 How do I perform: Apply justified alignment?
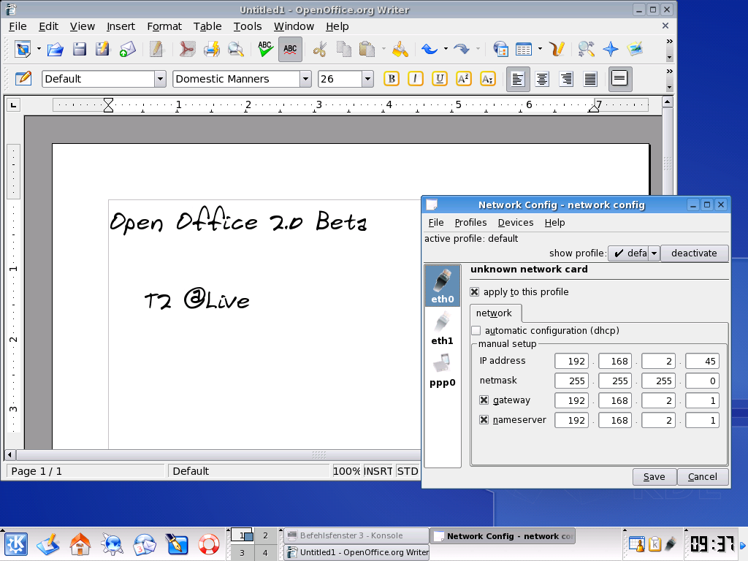(x=590, y=79)
